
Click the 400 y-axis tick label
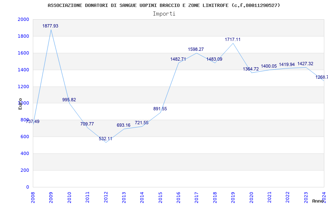[x=25, y=153]
